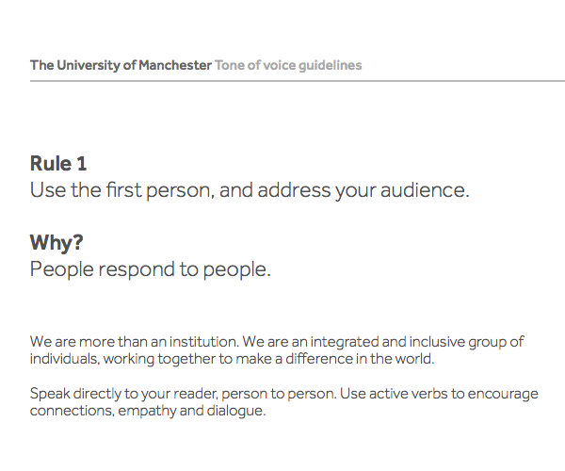565x471 pixels.
Task: Click "Speak directly to your reader" text
Action: click(124, 394)
